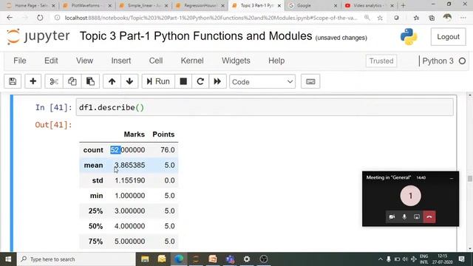The image size is (473, 266).
Task: Toggle camera in the meeting window
Action: point(392,216)
